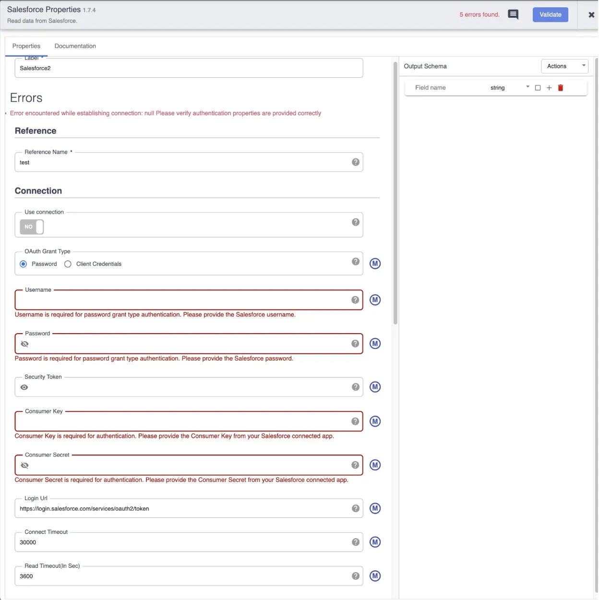Click the Validate button
This screenshot has height=600, width=599.
[x=551, y=14]
